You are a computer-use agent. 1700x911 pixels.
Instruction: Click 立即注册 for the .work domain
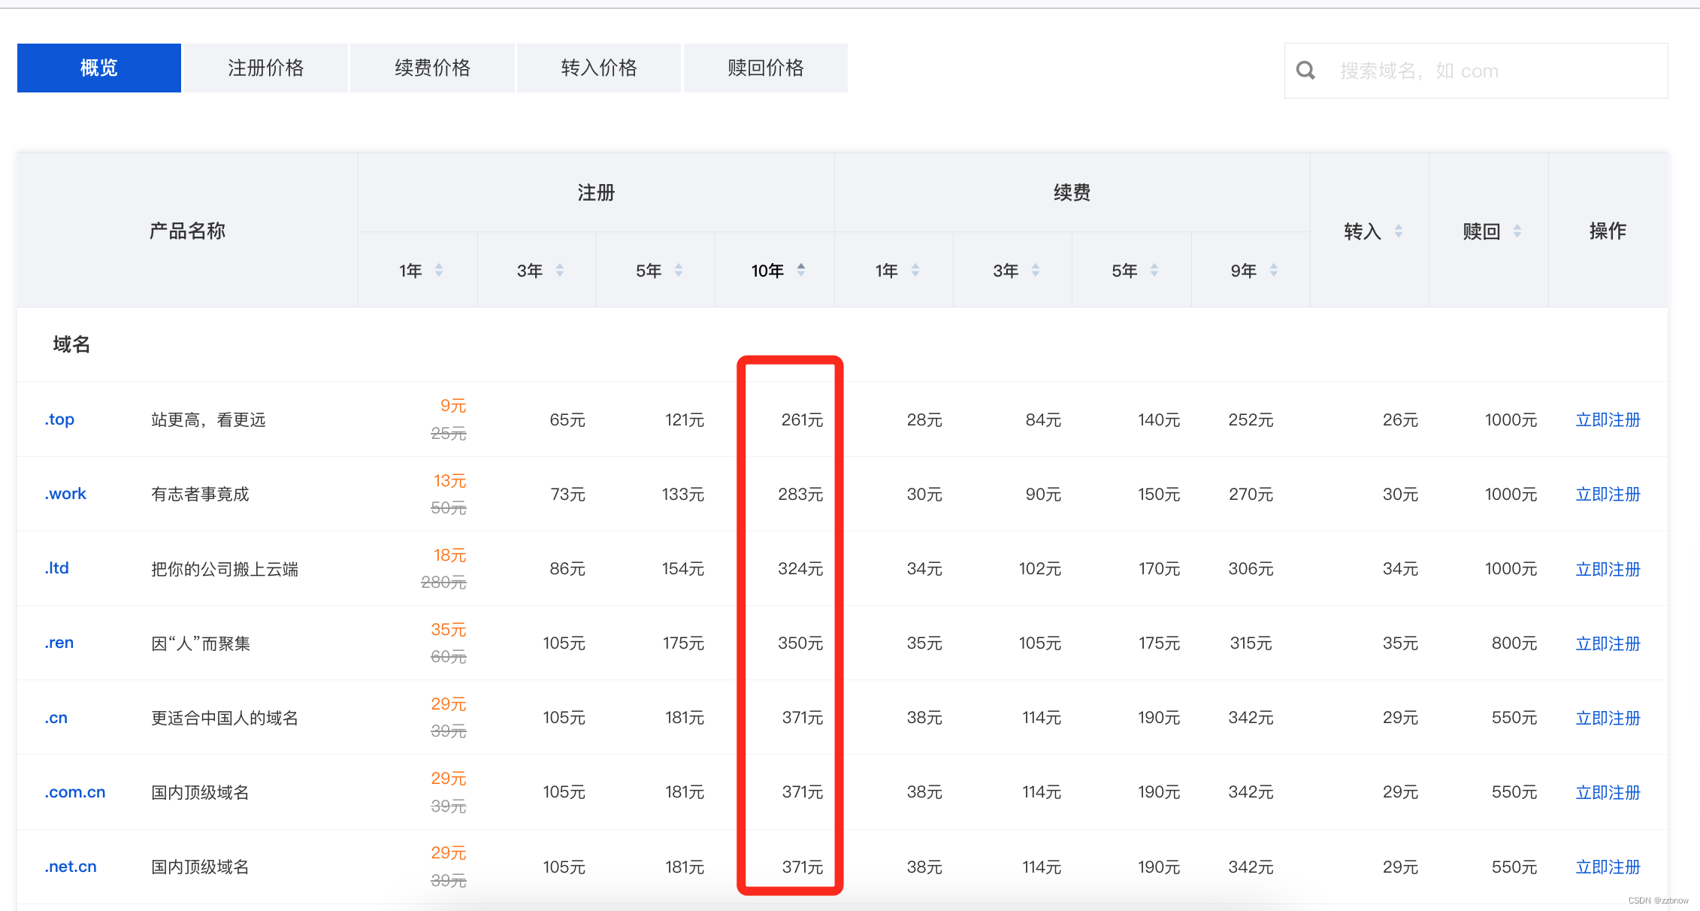tap(1608, 494)
